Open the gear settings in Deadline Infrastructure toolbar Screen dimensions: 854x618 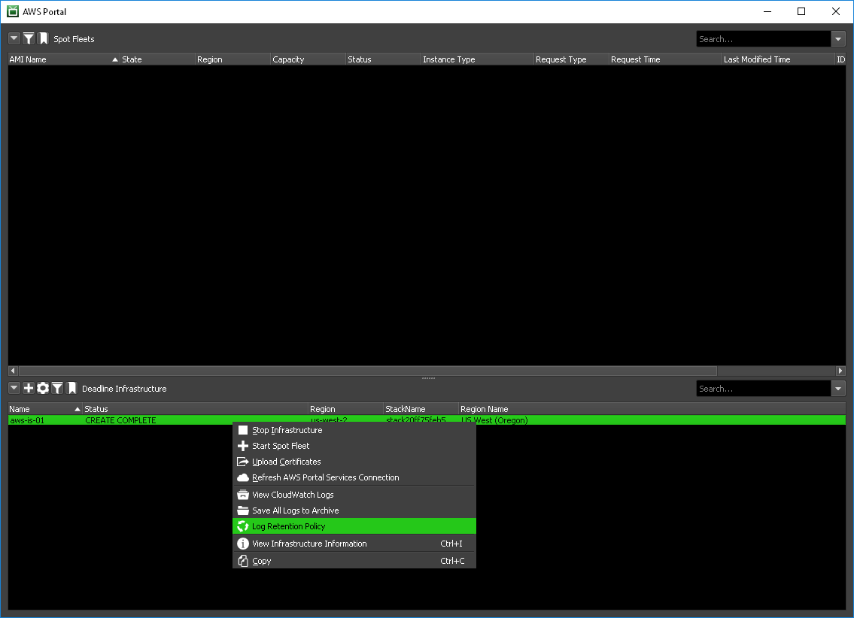click(x=43, y=388)
